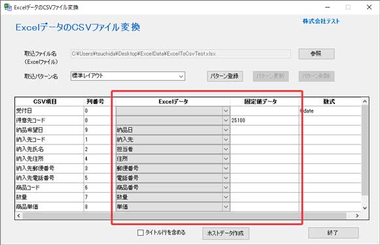Click the horizontal scrollbar thumb
This screenshot has height=245, width=380.
tap(184, 216)
